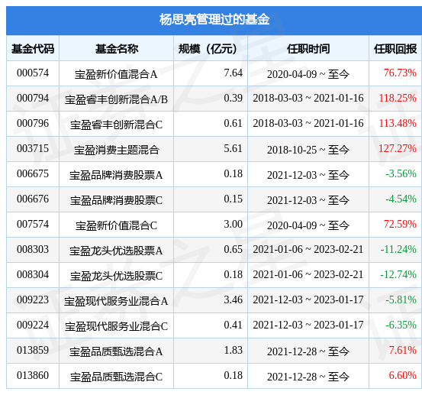Click the 3.00 scale value
This screenshot has width=422, height=395.
pos(233,224)
